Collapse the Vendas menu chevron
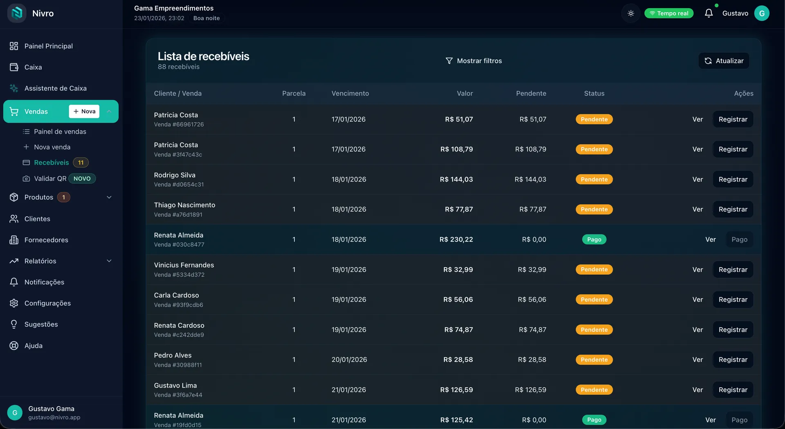 [x=109, y=112]
